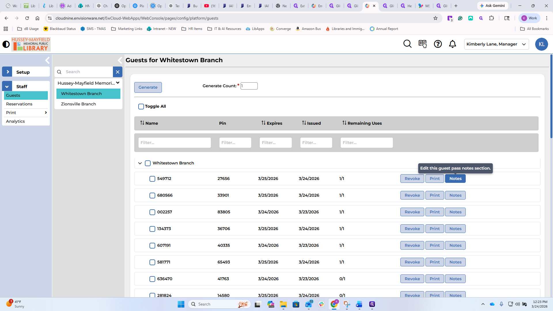The image size is (553, 311).
Task: Click the magnifier search icon in header
Action: pos(407,44)
